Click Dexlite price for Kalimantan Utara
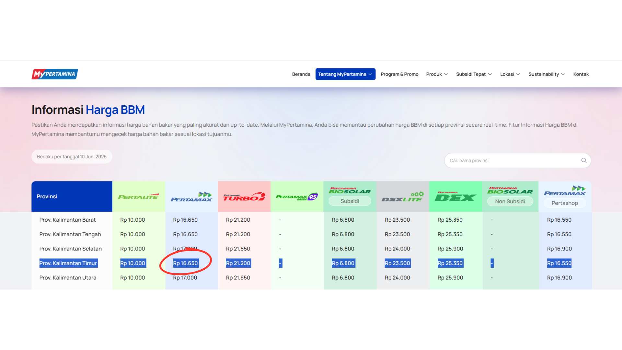This screenshot has width=622, height=350. point(397,278)
